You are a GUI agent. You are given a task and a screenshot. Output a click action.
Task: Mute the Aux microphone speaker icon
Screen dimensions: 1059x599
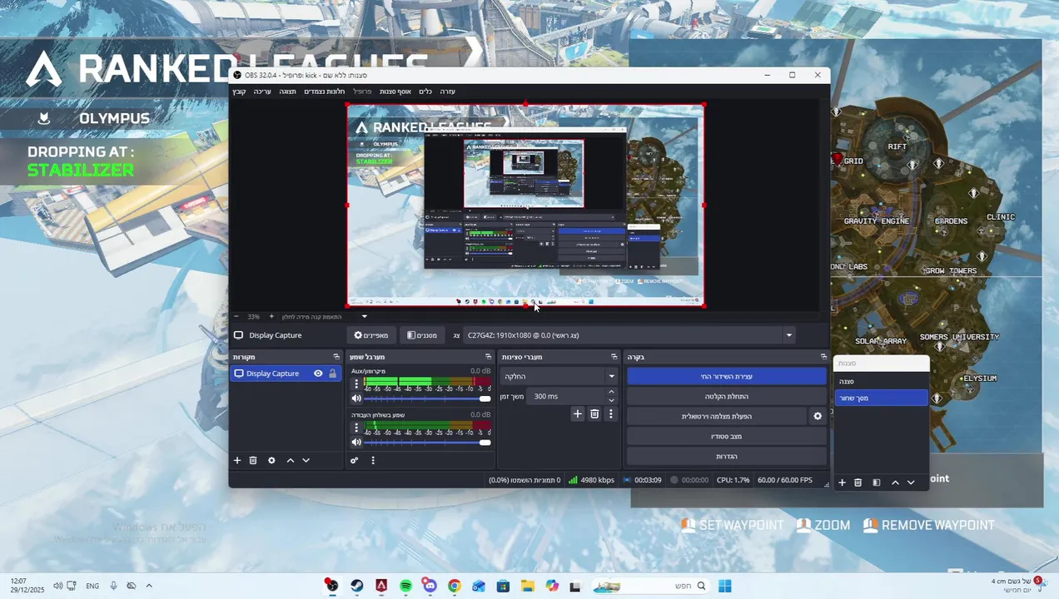(x=356, y=399)
